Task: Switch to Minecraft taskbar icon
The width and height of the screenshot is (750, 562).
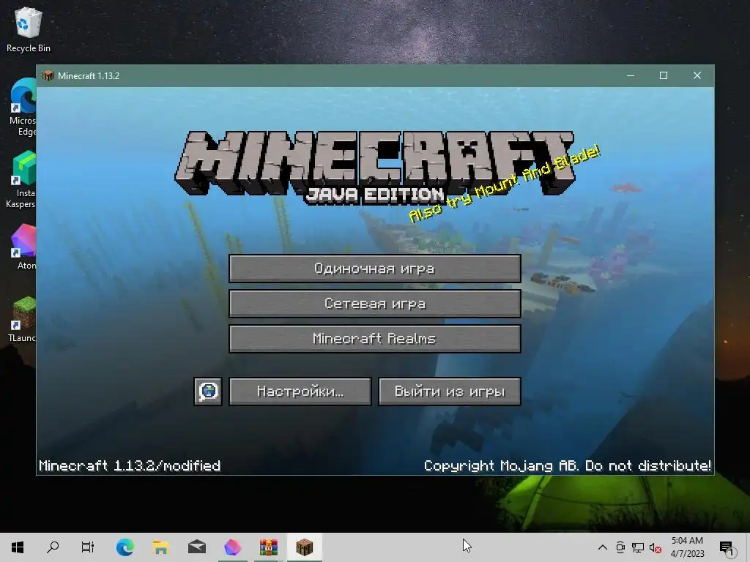Action: click(304, 547)
